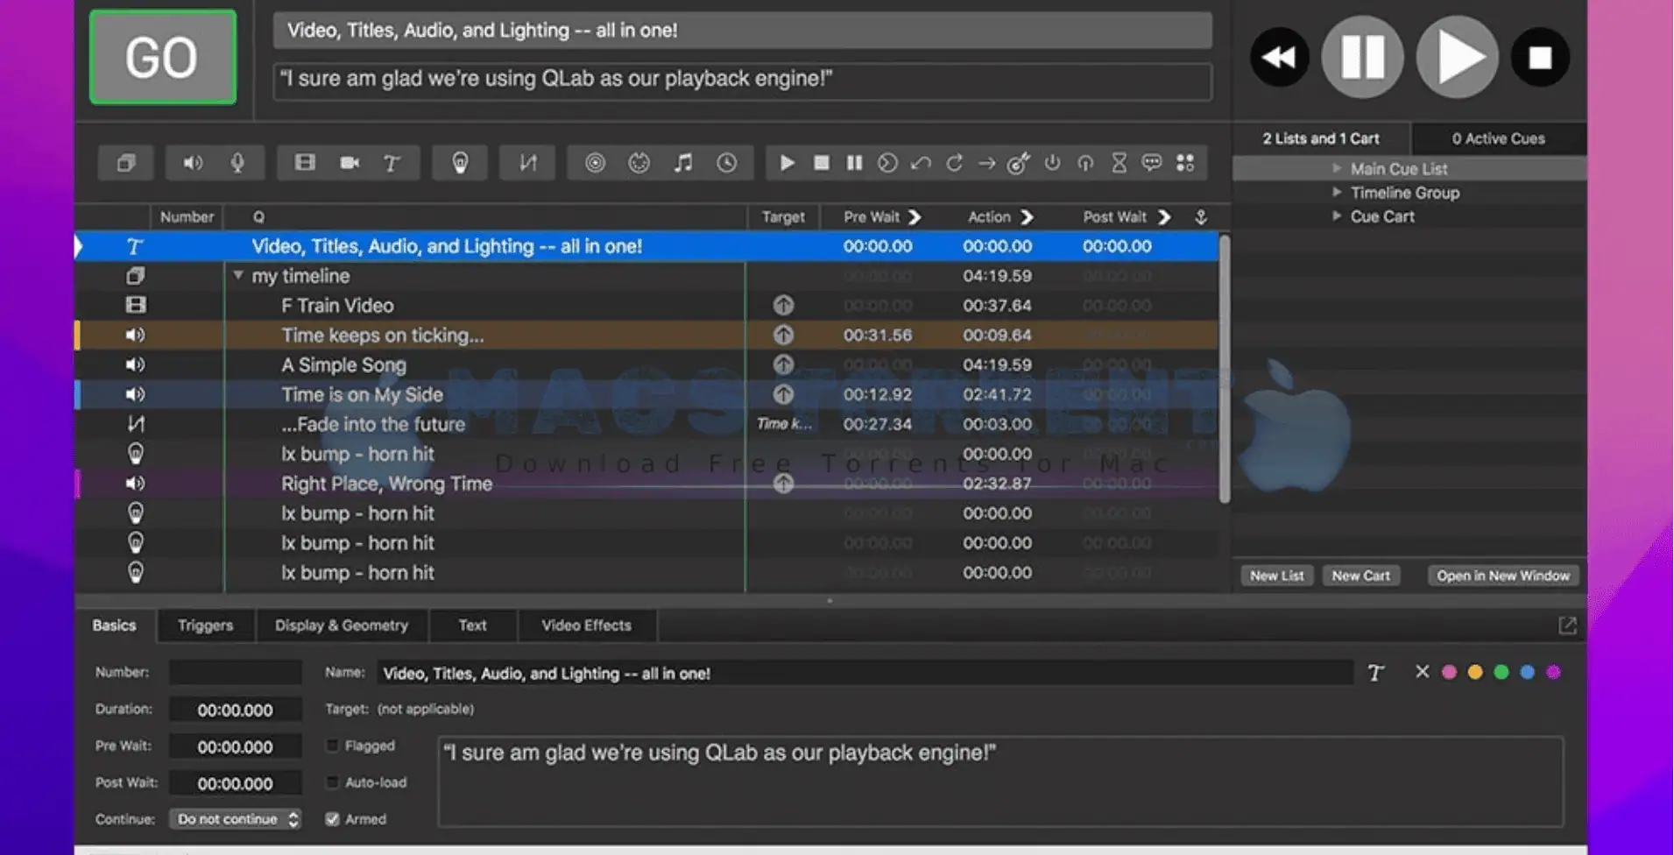This screenshot has height=855, width=1674.
Task: Expand Timeline Group in sidebar
Action: click(x=1337, y=192)
